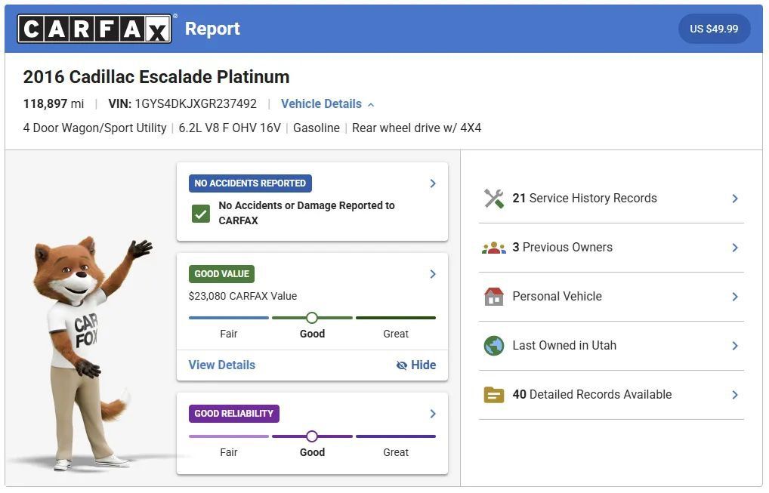Click the folder Detailed Records icon

pos(494,395)
